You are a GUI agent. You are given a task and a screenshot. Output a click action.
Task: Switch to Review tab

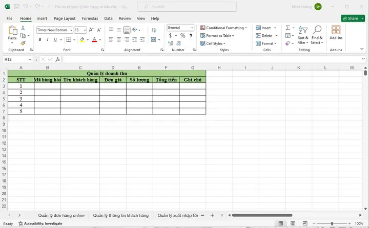click(125, 18)
